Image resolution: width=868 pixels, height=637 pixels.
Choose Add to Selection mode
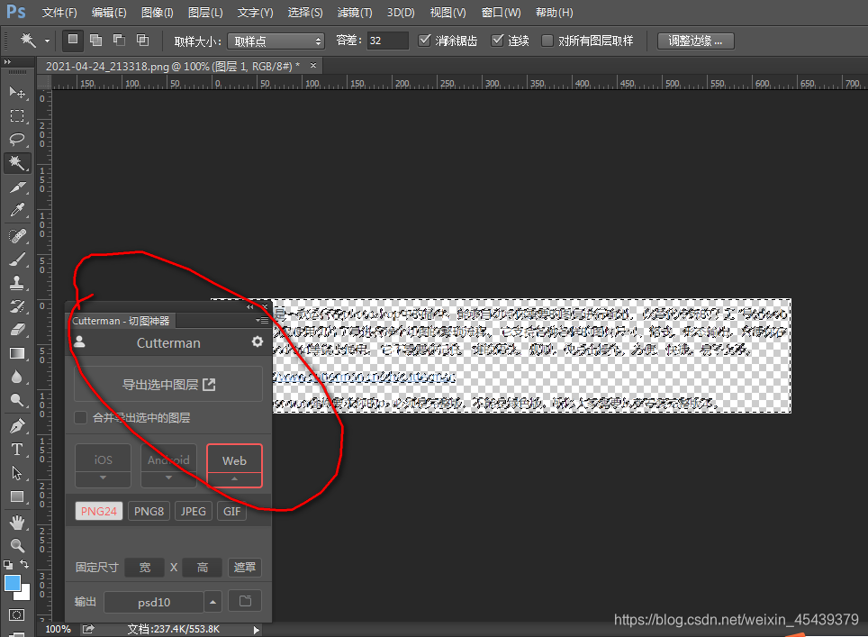click(95, 40)
